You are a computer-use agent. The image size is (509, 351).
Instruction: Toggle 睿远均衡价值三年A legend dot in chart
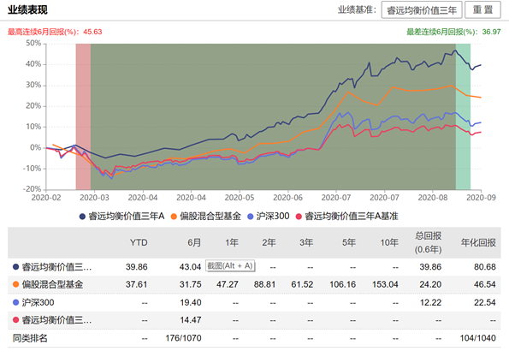82,217
